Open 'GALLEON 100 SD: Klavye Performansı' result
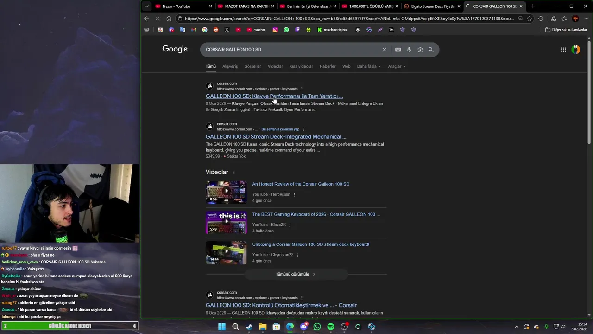Image resolution: width=593 pixels, height=334 pixels. [x=274, y=96]
